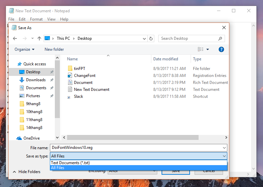Change view with the view icon
This screenshot has height=187, width=263.
[x=201, y=49]
